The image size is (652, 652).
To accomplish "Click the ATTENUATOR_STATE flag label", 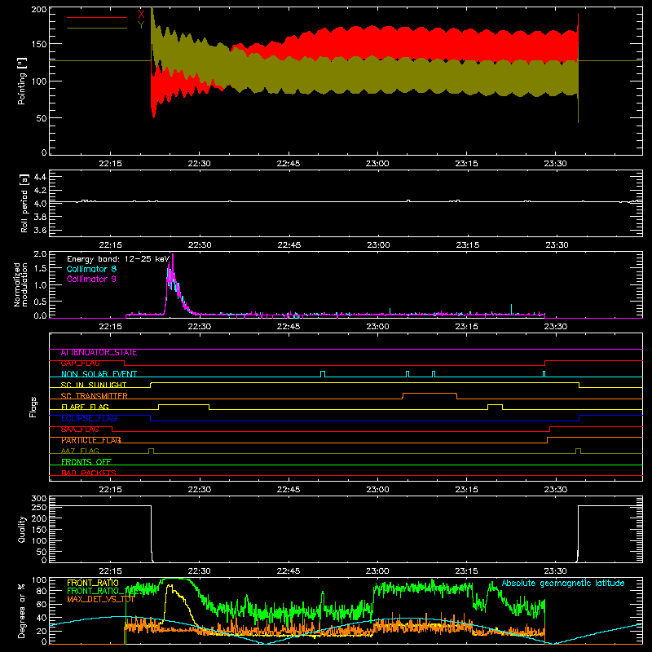I will coord(99,353).
